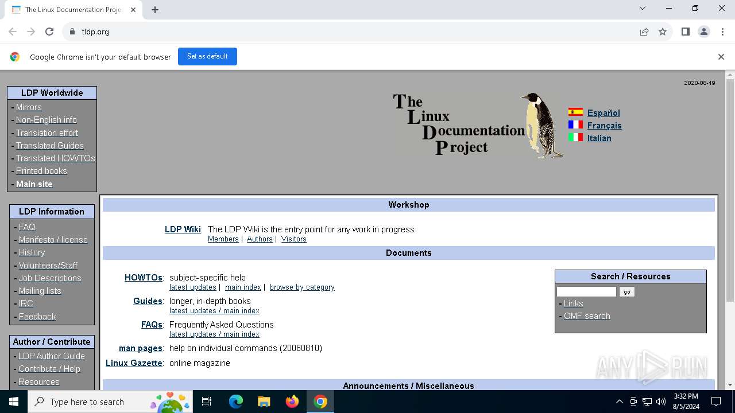The width and height of the screenshot is (735, 413).
Task: Switch language to Español
Action: (x=604, y=113)
